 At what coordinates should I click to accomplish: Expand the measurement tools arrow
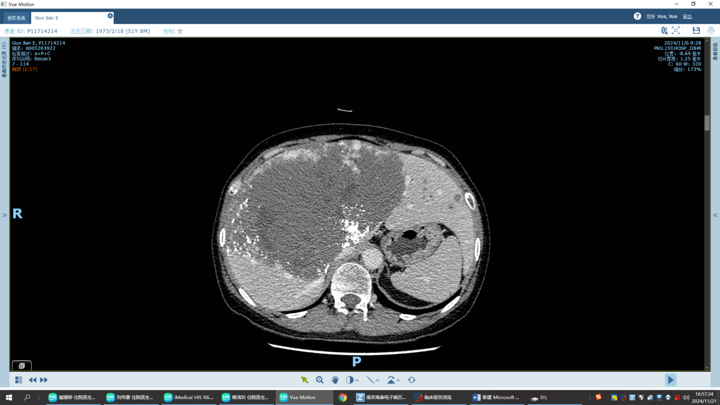click(378, 381)
